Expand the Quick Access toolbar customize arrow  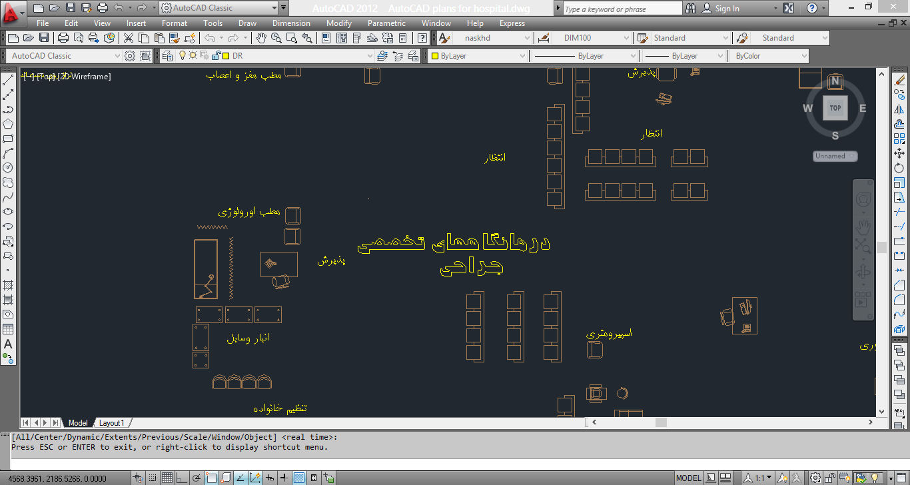(284, 8)
